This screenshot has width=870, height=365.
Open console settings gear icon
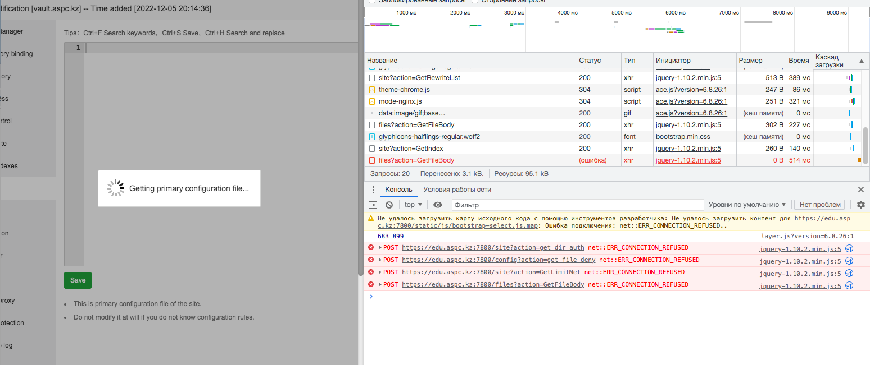click(860, 205)
